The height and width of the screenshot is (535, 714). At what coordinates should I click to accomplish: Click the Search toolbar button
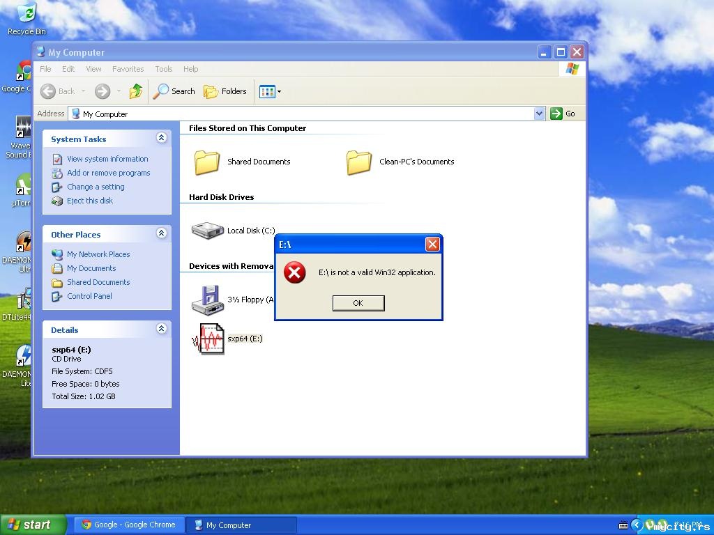pyautogui.click(x=174, y=91)
